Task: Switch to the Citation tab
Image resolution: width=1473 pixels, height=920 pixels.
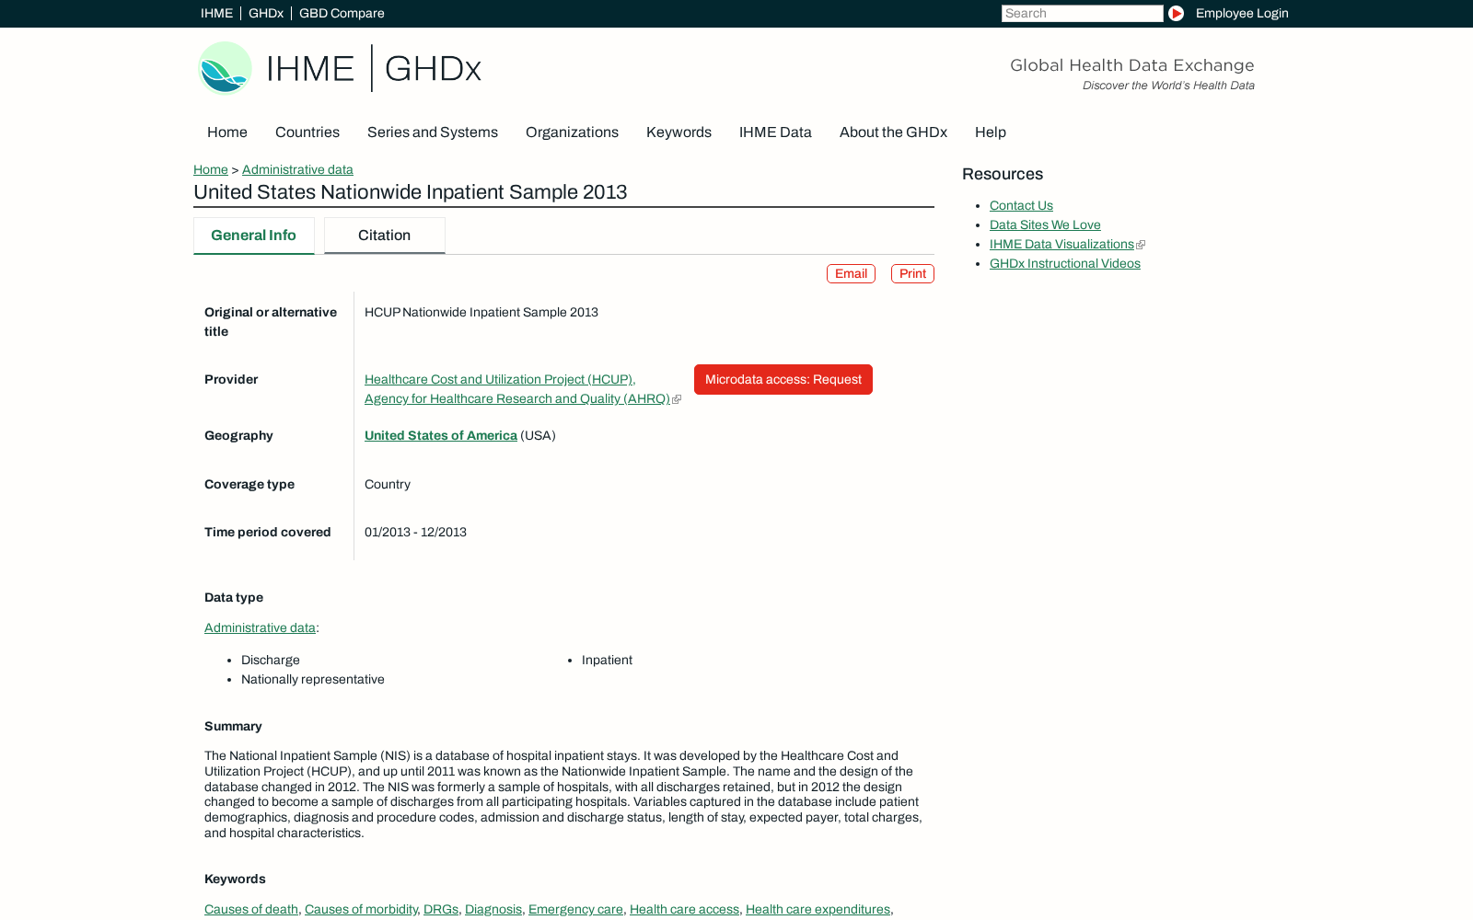Action: coord(384,236)
